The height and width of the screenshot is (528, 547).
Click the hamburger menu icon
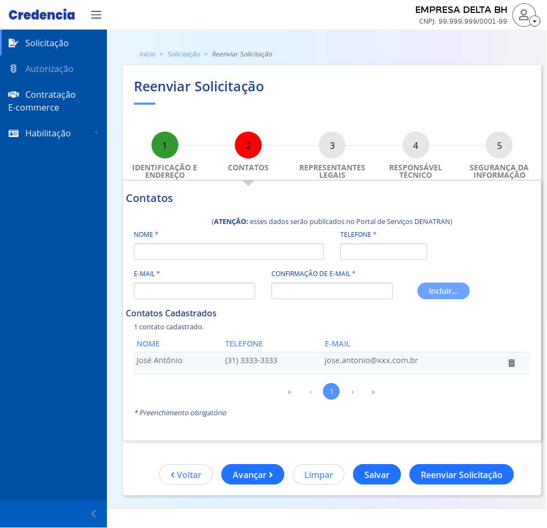[x=96, y=15]
